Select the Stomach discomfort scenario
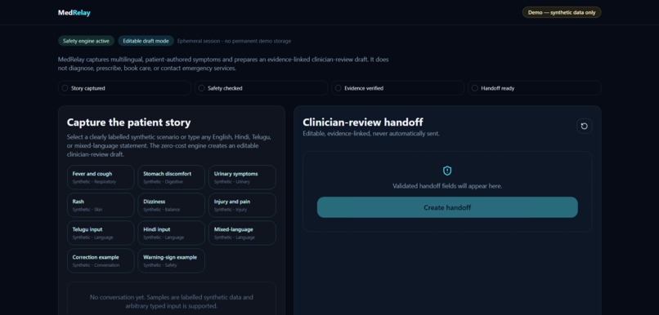 (x=172, y=177)
